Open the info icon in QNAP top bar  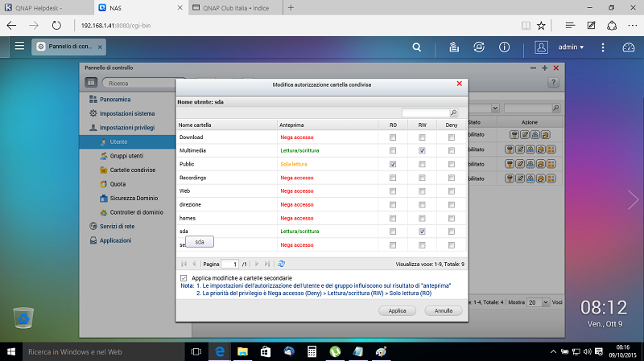[x=504, y=47]
